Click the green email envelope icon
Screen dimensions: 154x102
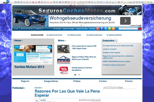pos(109,29)
